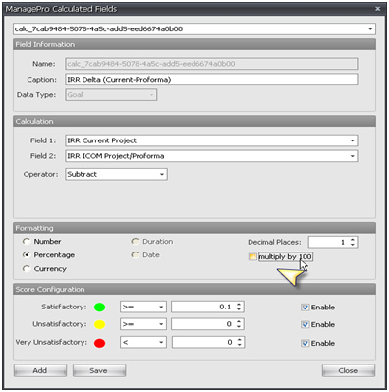The image size is (389, 392).
Task: Click the Save button
Action: coord(99,370)
